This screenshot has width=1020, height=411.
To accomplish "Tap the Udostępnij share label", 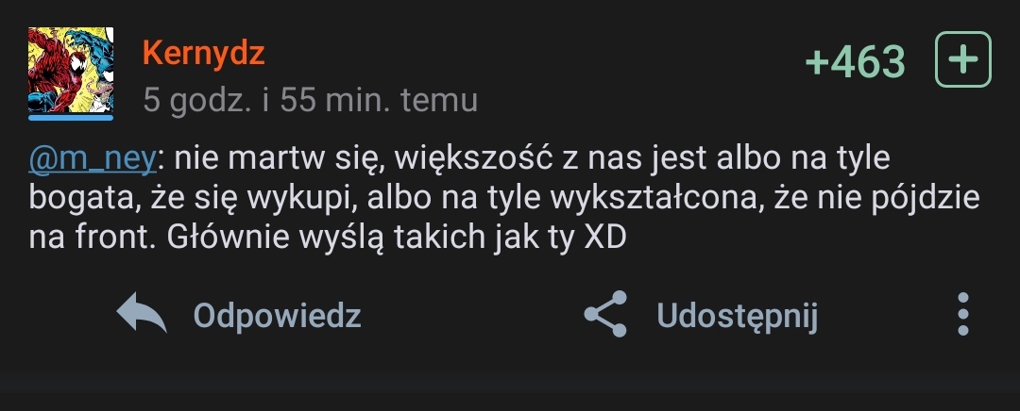I will pos(737,316).
